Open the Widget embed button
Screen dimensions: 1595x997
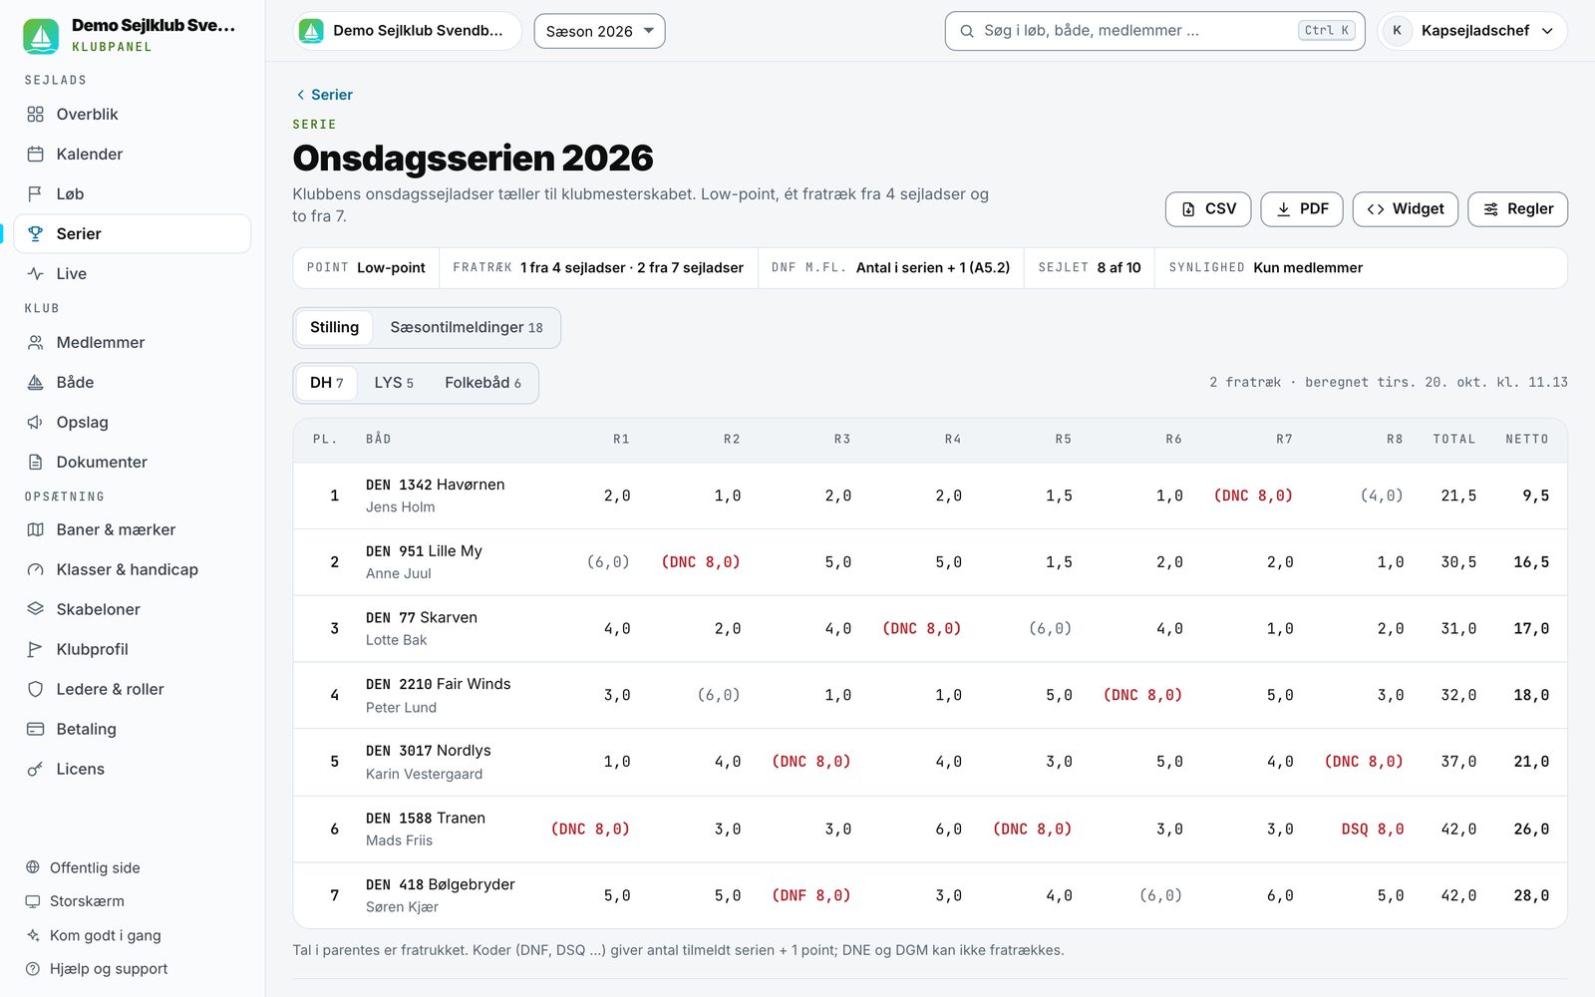pyautogui.click(x=1406, y=209)
